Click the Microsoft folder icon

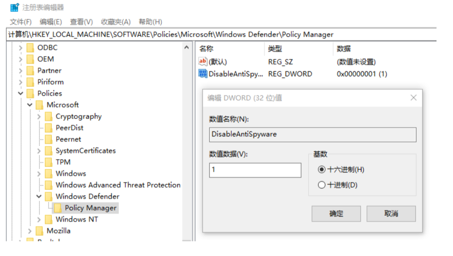click(x=39, y=105)
